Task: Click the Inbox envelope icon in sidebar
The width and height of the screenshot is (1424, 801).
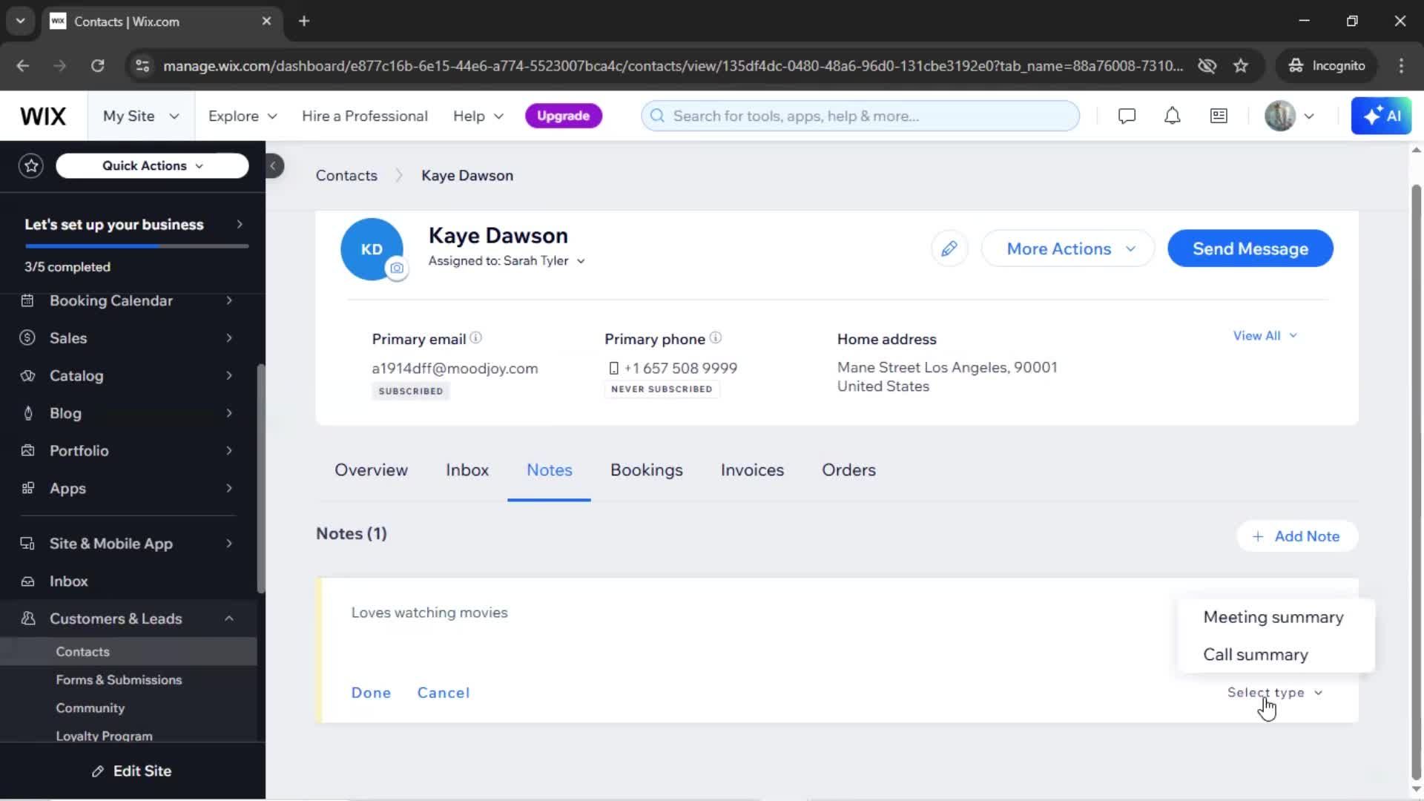Action: click(x=27, y=581)
